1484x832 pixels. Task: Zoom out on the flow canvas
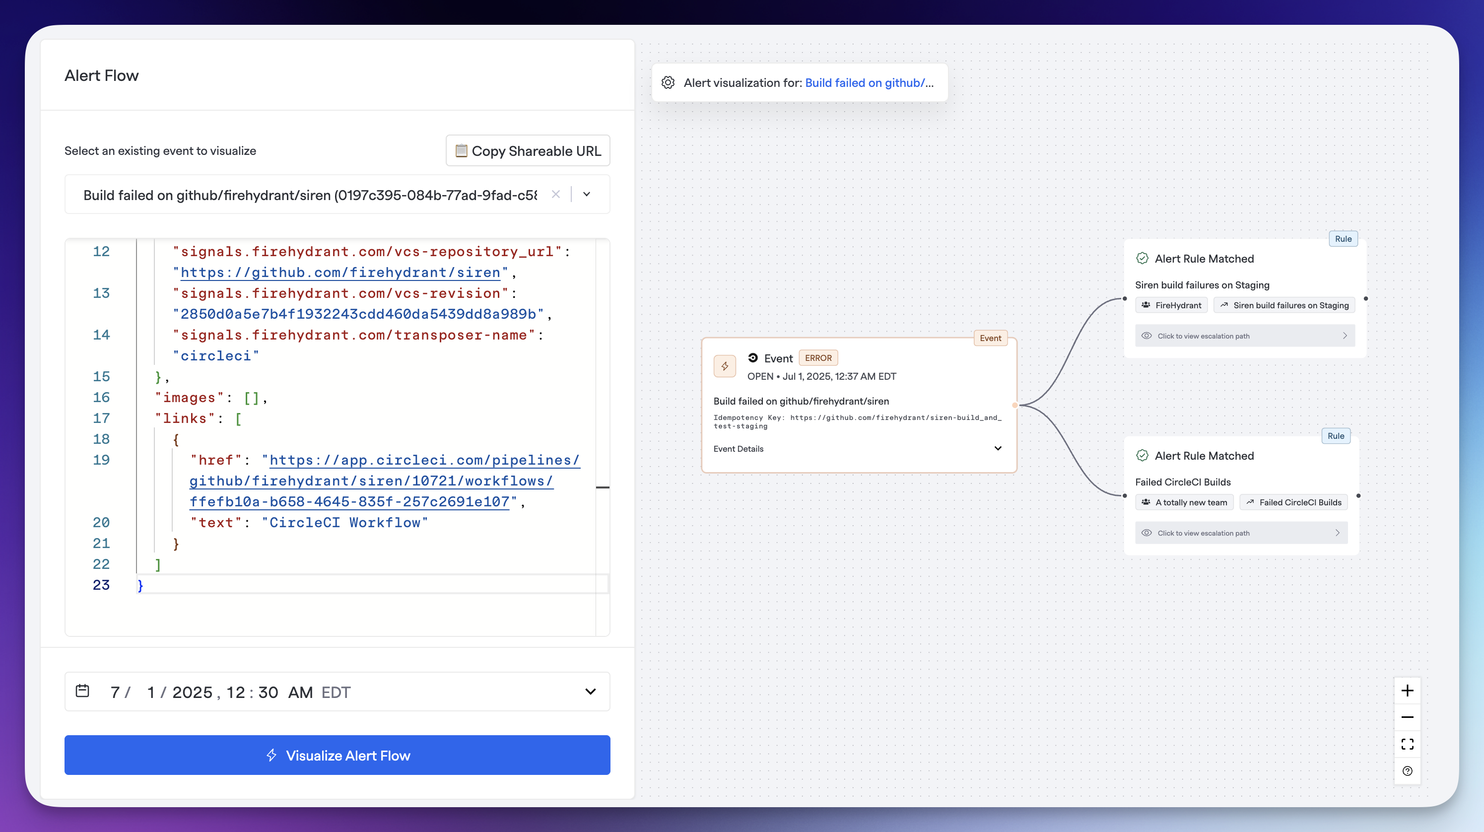[1407, 717]
